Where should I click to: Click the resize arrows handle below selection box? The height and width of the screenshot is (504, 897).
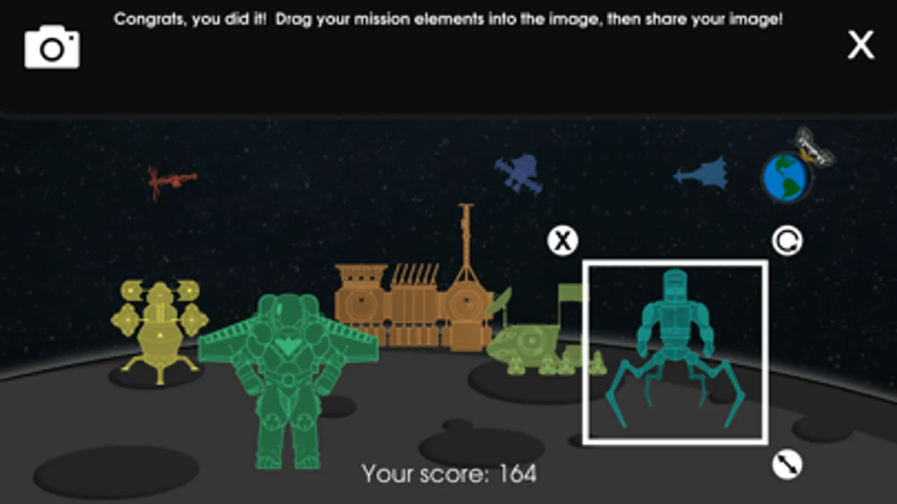(x=787, y=464)
